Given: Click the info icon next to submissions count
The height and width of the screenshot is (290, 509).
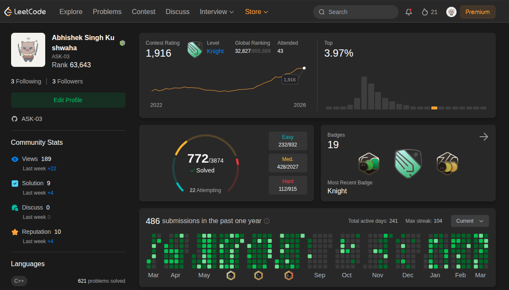Looking at the screenshot, I should [267, 221].
